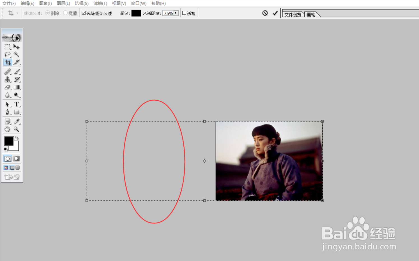
Task: Select the Eraser tool
Action: point(8,87)
